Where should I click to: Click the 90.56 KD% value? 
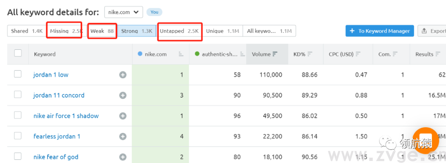309,157
